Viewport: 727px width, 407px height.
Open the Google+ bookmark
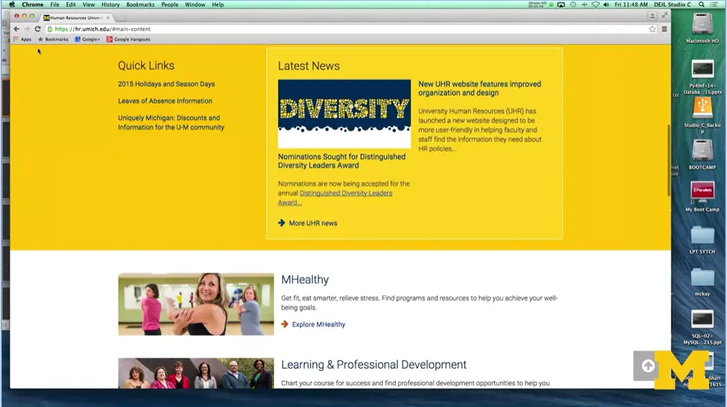(x=87, y=39)
